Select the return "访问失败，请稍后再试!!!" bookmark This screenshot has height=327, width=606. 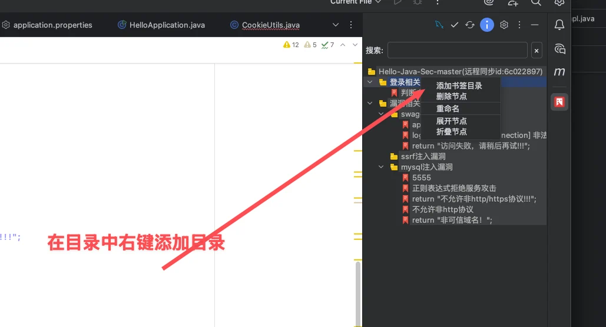pos(466,146)
